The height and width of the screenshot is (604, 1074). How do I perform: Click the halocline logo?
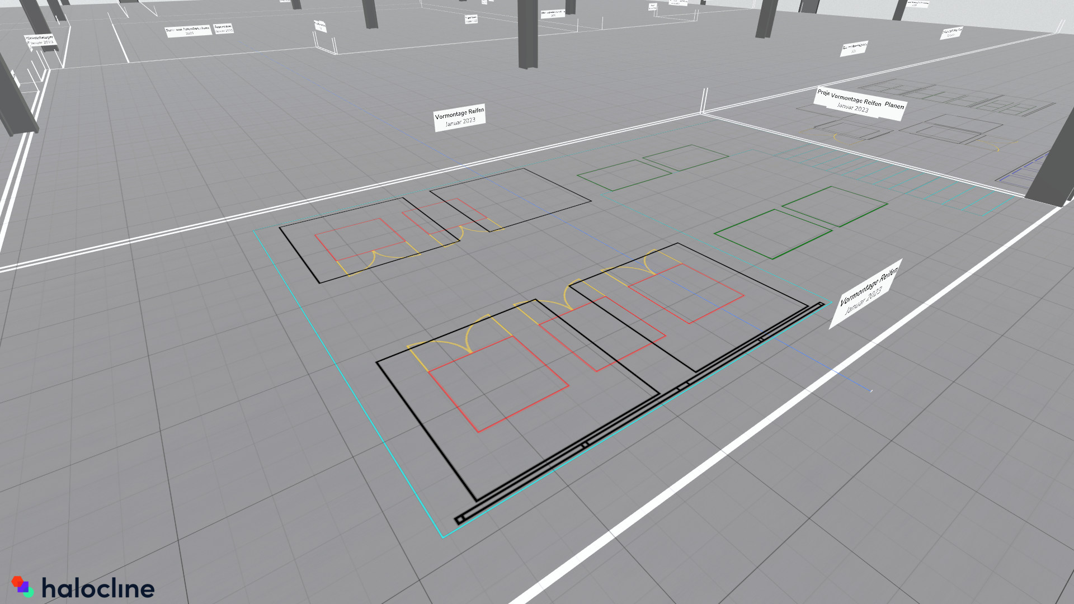tap(83, 588)
